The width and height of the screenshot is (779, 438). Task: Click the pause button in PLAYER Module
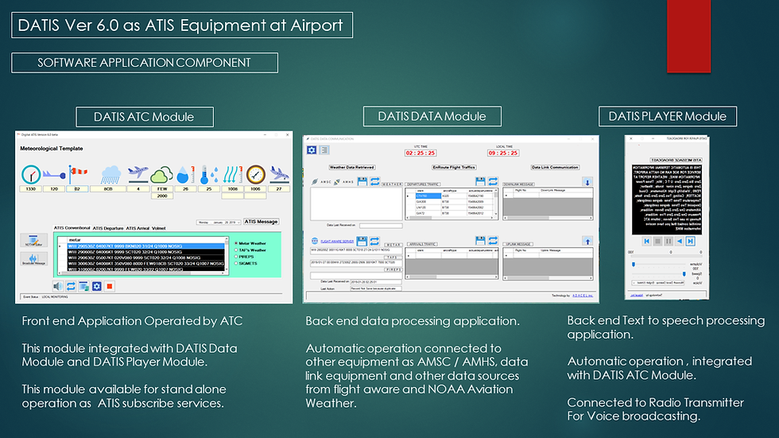[x=669, y=242]
